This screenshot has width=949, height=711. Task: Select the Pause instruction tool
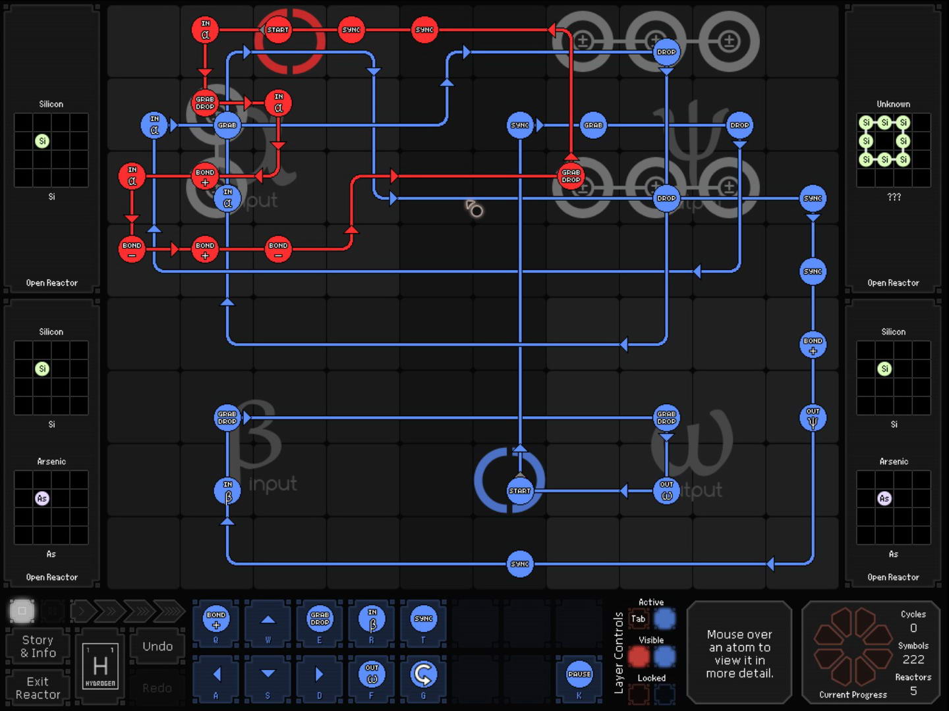[579, 674]
